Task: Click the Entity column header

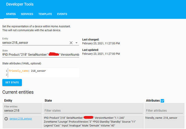Action: pos(8,101)
